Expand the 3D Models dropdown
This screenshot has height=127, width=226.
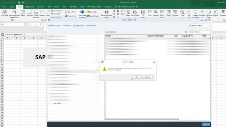click(63, 11)
